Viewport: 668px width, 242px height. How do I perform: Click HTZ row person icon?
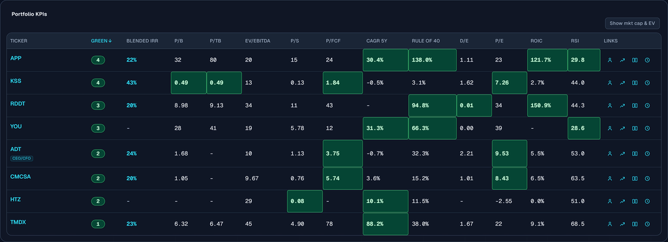coord(610,201)
